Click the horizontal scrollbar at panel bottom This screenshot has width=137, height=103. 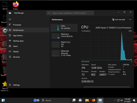pyautogui.click(x=107, y=87)
